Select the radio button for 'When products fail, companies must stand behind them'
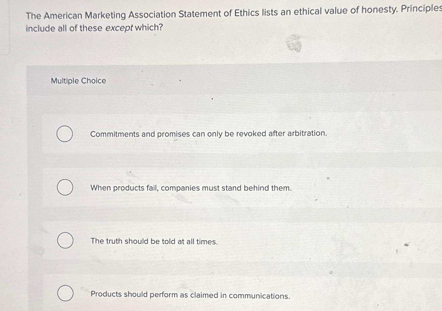Viewport: 442px width, 311px height. [x=65, y=187]
